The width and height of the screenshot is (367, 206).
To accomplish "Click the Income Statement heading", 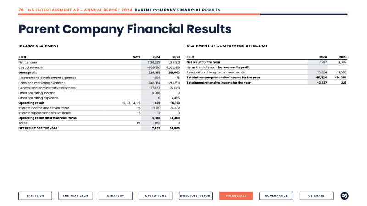I will (39, 46).
